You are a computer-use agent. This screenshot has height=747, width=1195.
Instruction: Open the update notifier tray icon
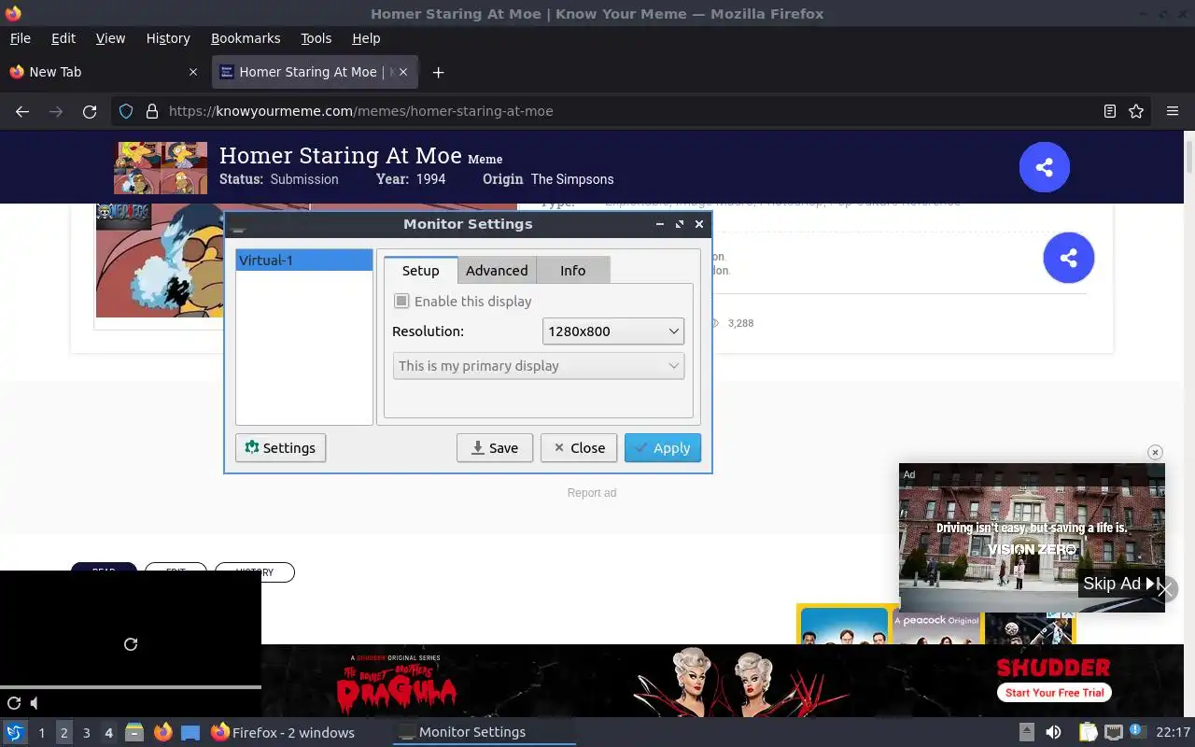pos(1137,731)
